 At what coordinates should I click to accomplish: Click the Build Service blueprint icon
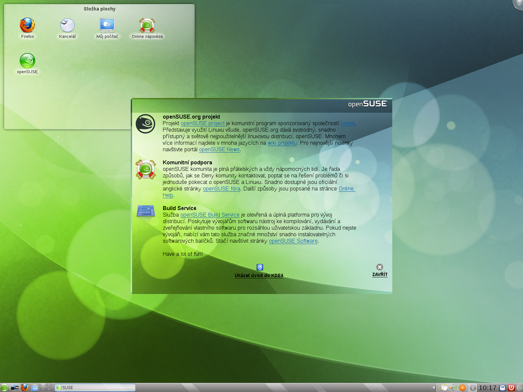point(145,211)
